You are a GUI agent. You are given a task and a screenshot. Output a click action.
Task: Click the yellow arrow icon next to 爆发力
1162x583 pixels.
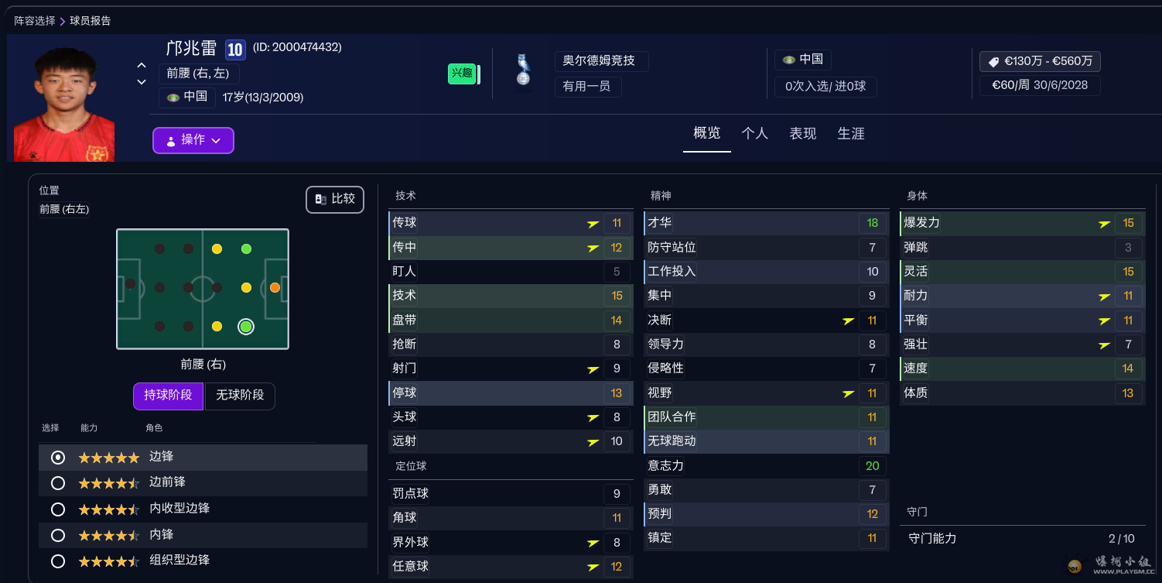click(x=1105, y=224)
